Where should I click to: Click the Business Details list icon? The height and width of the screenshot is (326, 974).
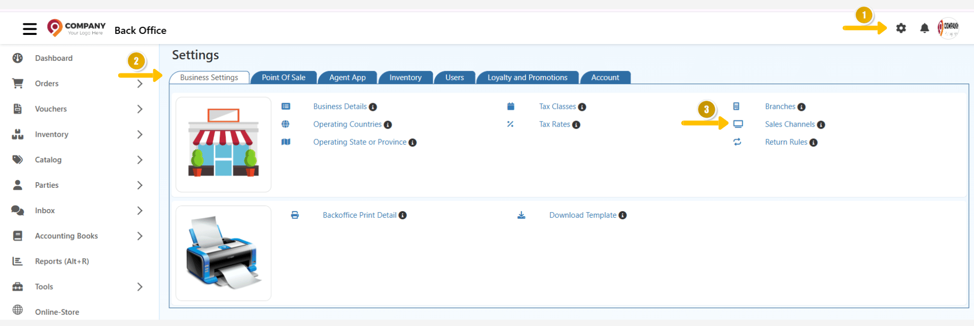(x=286, y=106)
